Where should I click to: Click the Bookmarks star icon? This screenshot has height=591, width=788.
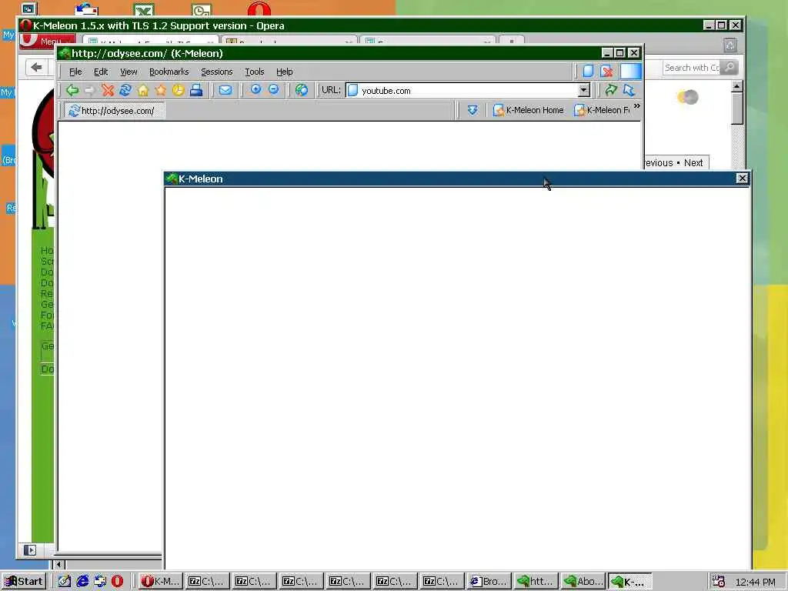click(x=161, y=91)
